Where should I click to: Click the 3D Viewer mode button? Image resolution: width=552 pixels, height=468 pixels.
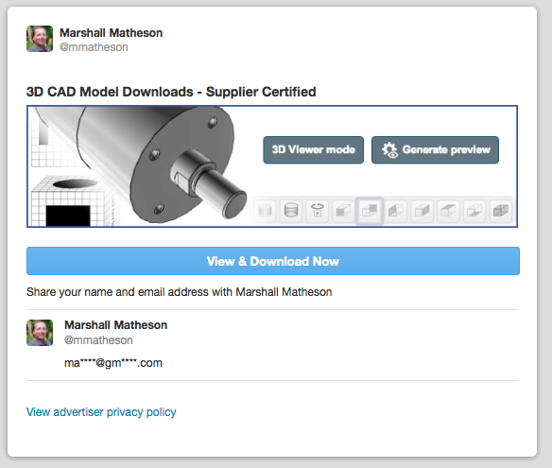313,150
